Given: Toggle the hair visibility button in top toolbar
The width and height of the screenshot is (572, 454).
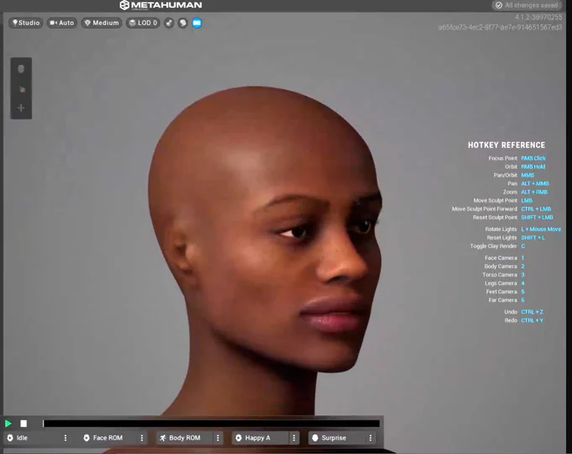Looking at the screenshot, I should click(x=169, y=23).
